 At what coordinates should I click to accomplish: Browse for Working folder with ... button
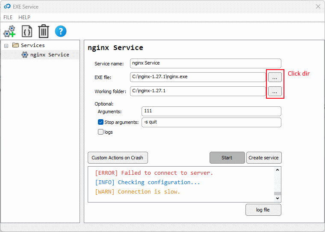(275, 91)
